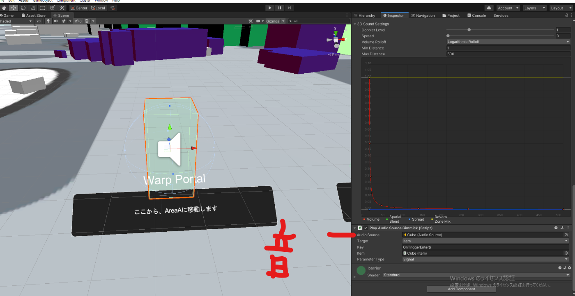The image size is (575, 296).
Task: Select the Rect transform tool
Action: [42, 8]
